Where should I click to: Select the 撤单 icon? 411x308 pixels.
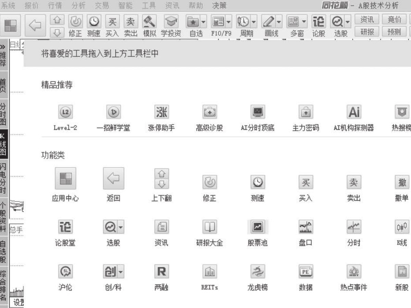click(x=402, y=182)
